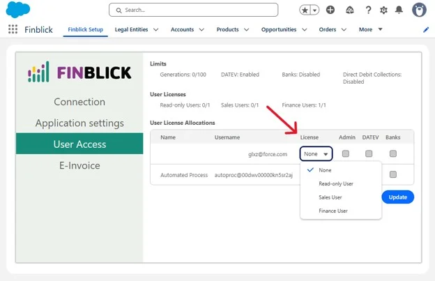Open the Opportunities tab
The image size is (435, 281).
279,29
